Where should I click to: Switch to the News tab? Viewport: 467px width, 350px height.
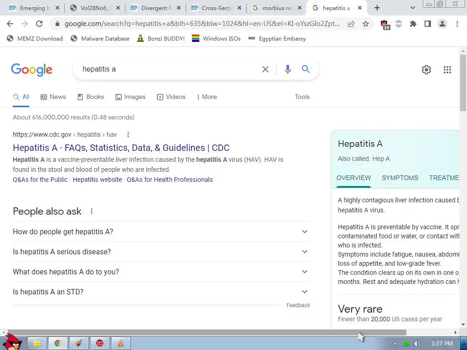pos(53,97)
